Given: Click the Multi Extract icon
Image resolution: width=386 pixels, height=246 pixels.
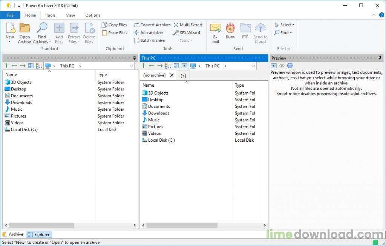Looking at the screenshot, I should click(x=188, y=24).
